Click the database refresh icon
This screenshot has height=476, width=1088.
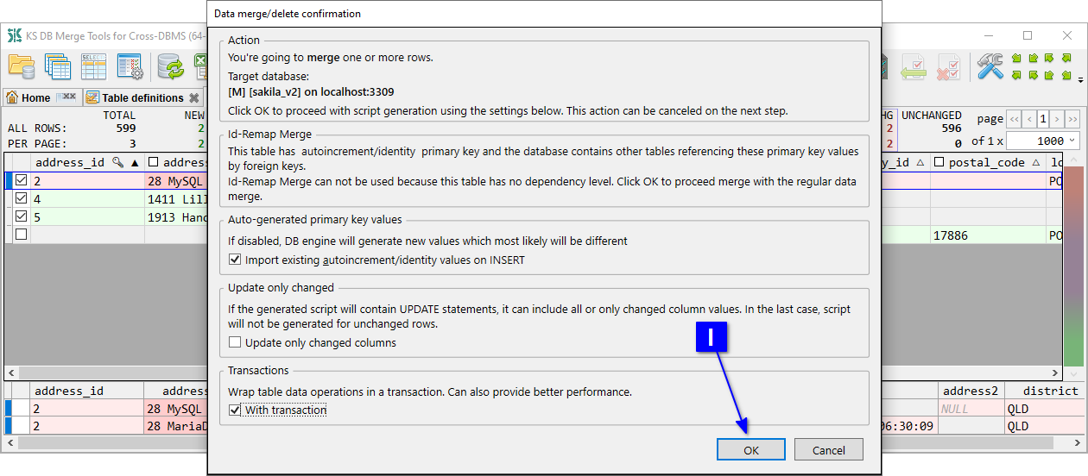tap(170, 66)
